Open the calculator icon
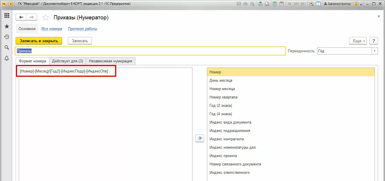The width and height of the screenshot is (385, 181). [x=274, y=4]
